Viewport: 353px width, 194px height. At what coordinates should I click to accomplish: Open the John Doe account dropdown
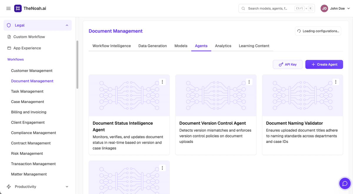coord(349,9)
